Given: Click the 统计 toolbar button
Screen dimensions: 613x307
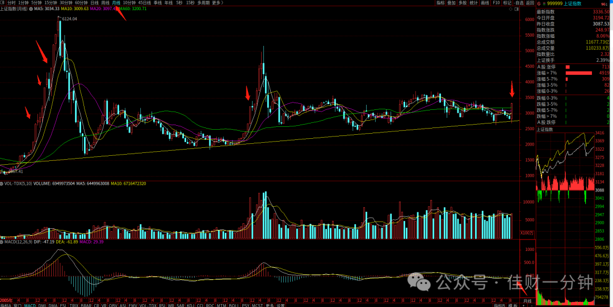Looking at the screenshot, I should click(474, 3).
